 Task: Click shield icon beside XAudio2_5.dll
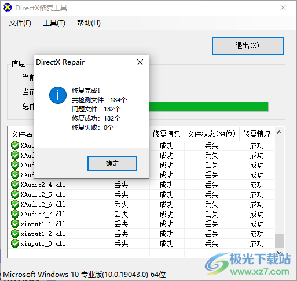tap(15, 194)
